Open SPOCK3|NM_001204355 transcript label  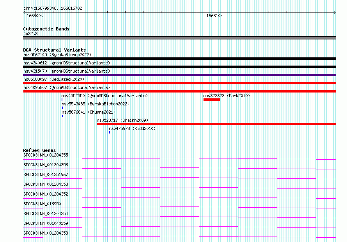point(46,155)
